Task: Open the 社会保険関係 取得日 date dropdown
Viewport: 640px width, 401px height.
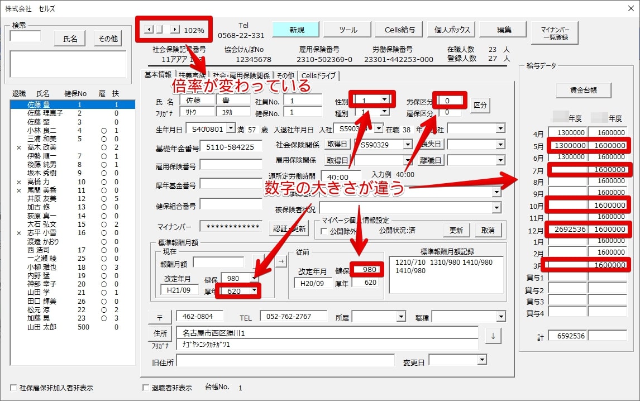Action: click(x=408, y=145)
